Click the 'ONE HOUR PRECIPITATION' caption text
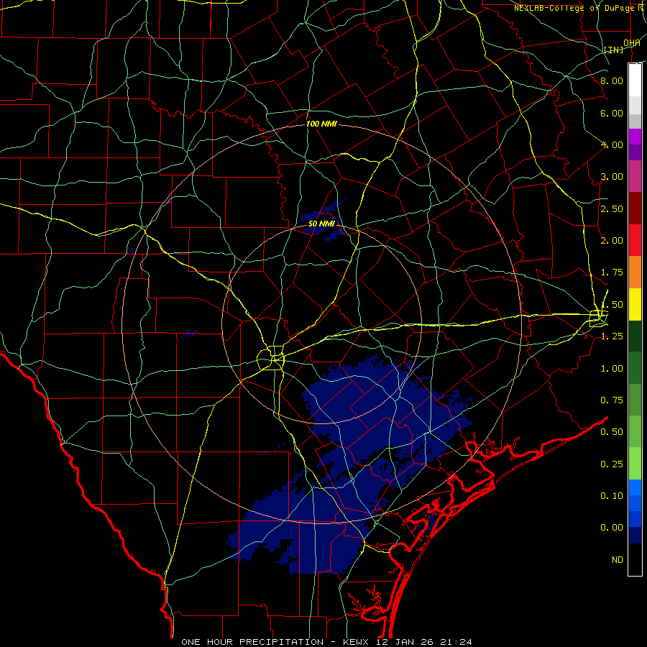Image resolution: width=647 pixels, height=647 pixels. tap(252, 642)
